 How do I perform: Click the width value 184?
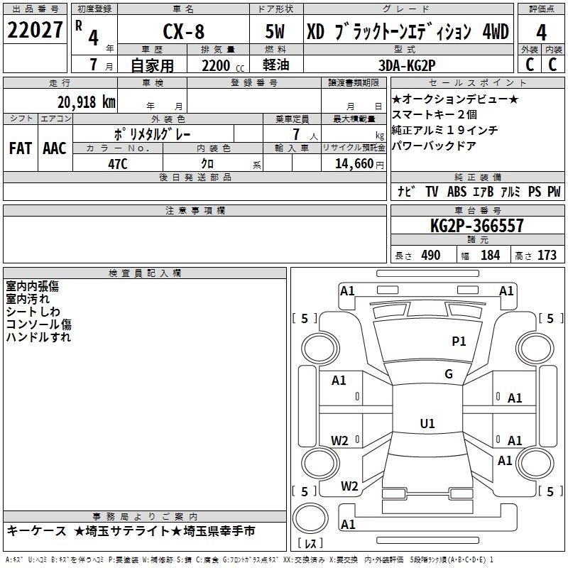point(490,255)
